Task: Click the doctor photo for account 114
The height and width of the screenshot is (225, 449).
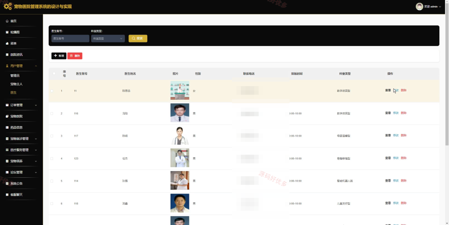Action: 179,180
